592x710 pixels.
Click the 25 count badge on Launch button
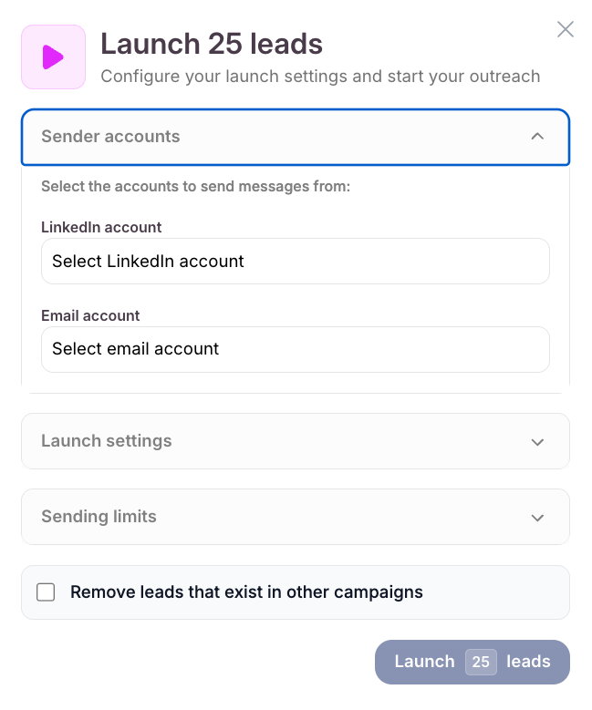coord(481,662)
